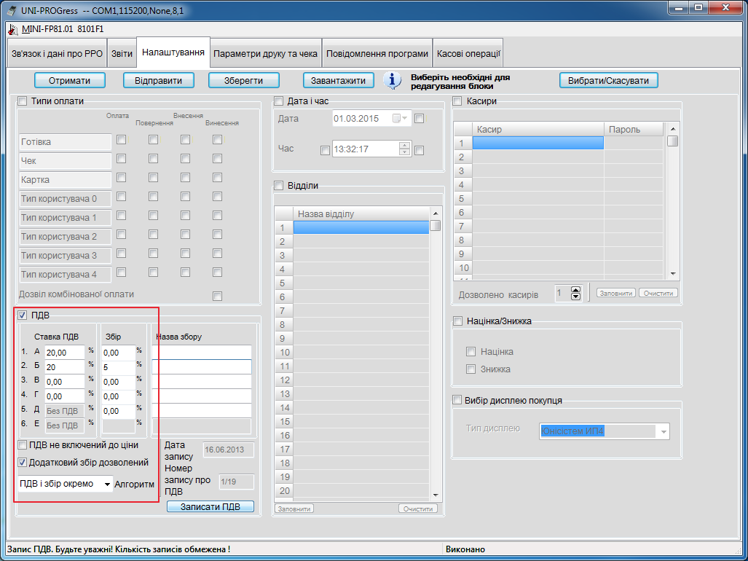Click the blue info icon
The image size is (748, 561).
pyautogui.click(x=393, y=80)
